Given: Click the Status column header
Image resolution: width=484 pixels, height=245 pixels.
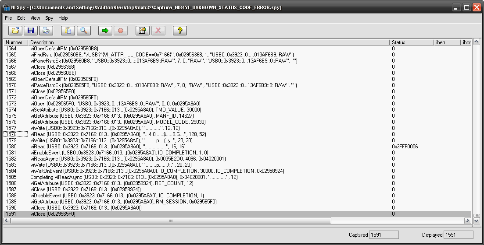Looking at the screenshot, I should point(412,42).
